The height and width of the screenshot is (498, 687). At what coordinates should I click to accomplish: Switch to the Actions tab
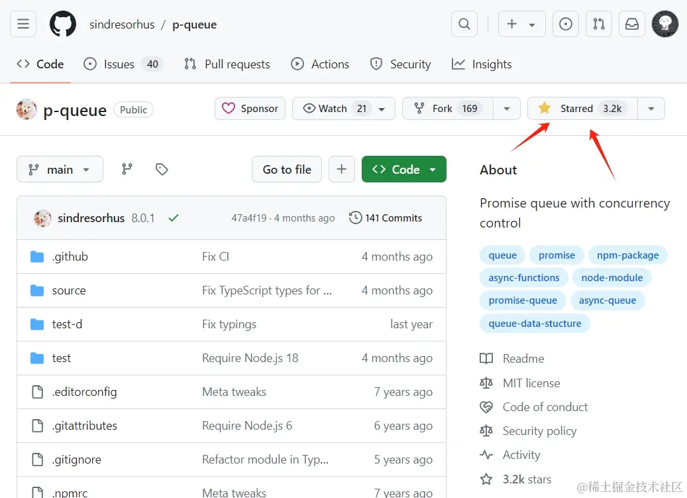tap(320, 64)
